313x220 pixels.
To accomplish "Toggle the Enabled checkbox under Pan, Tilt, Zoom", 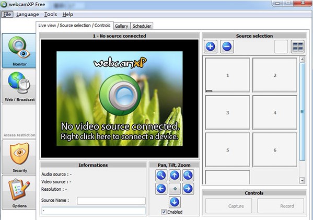I will pyautogui.click(x=164, y=212).
